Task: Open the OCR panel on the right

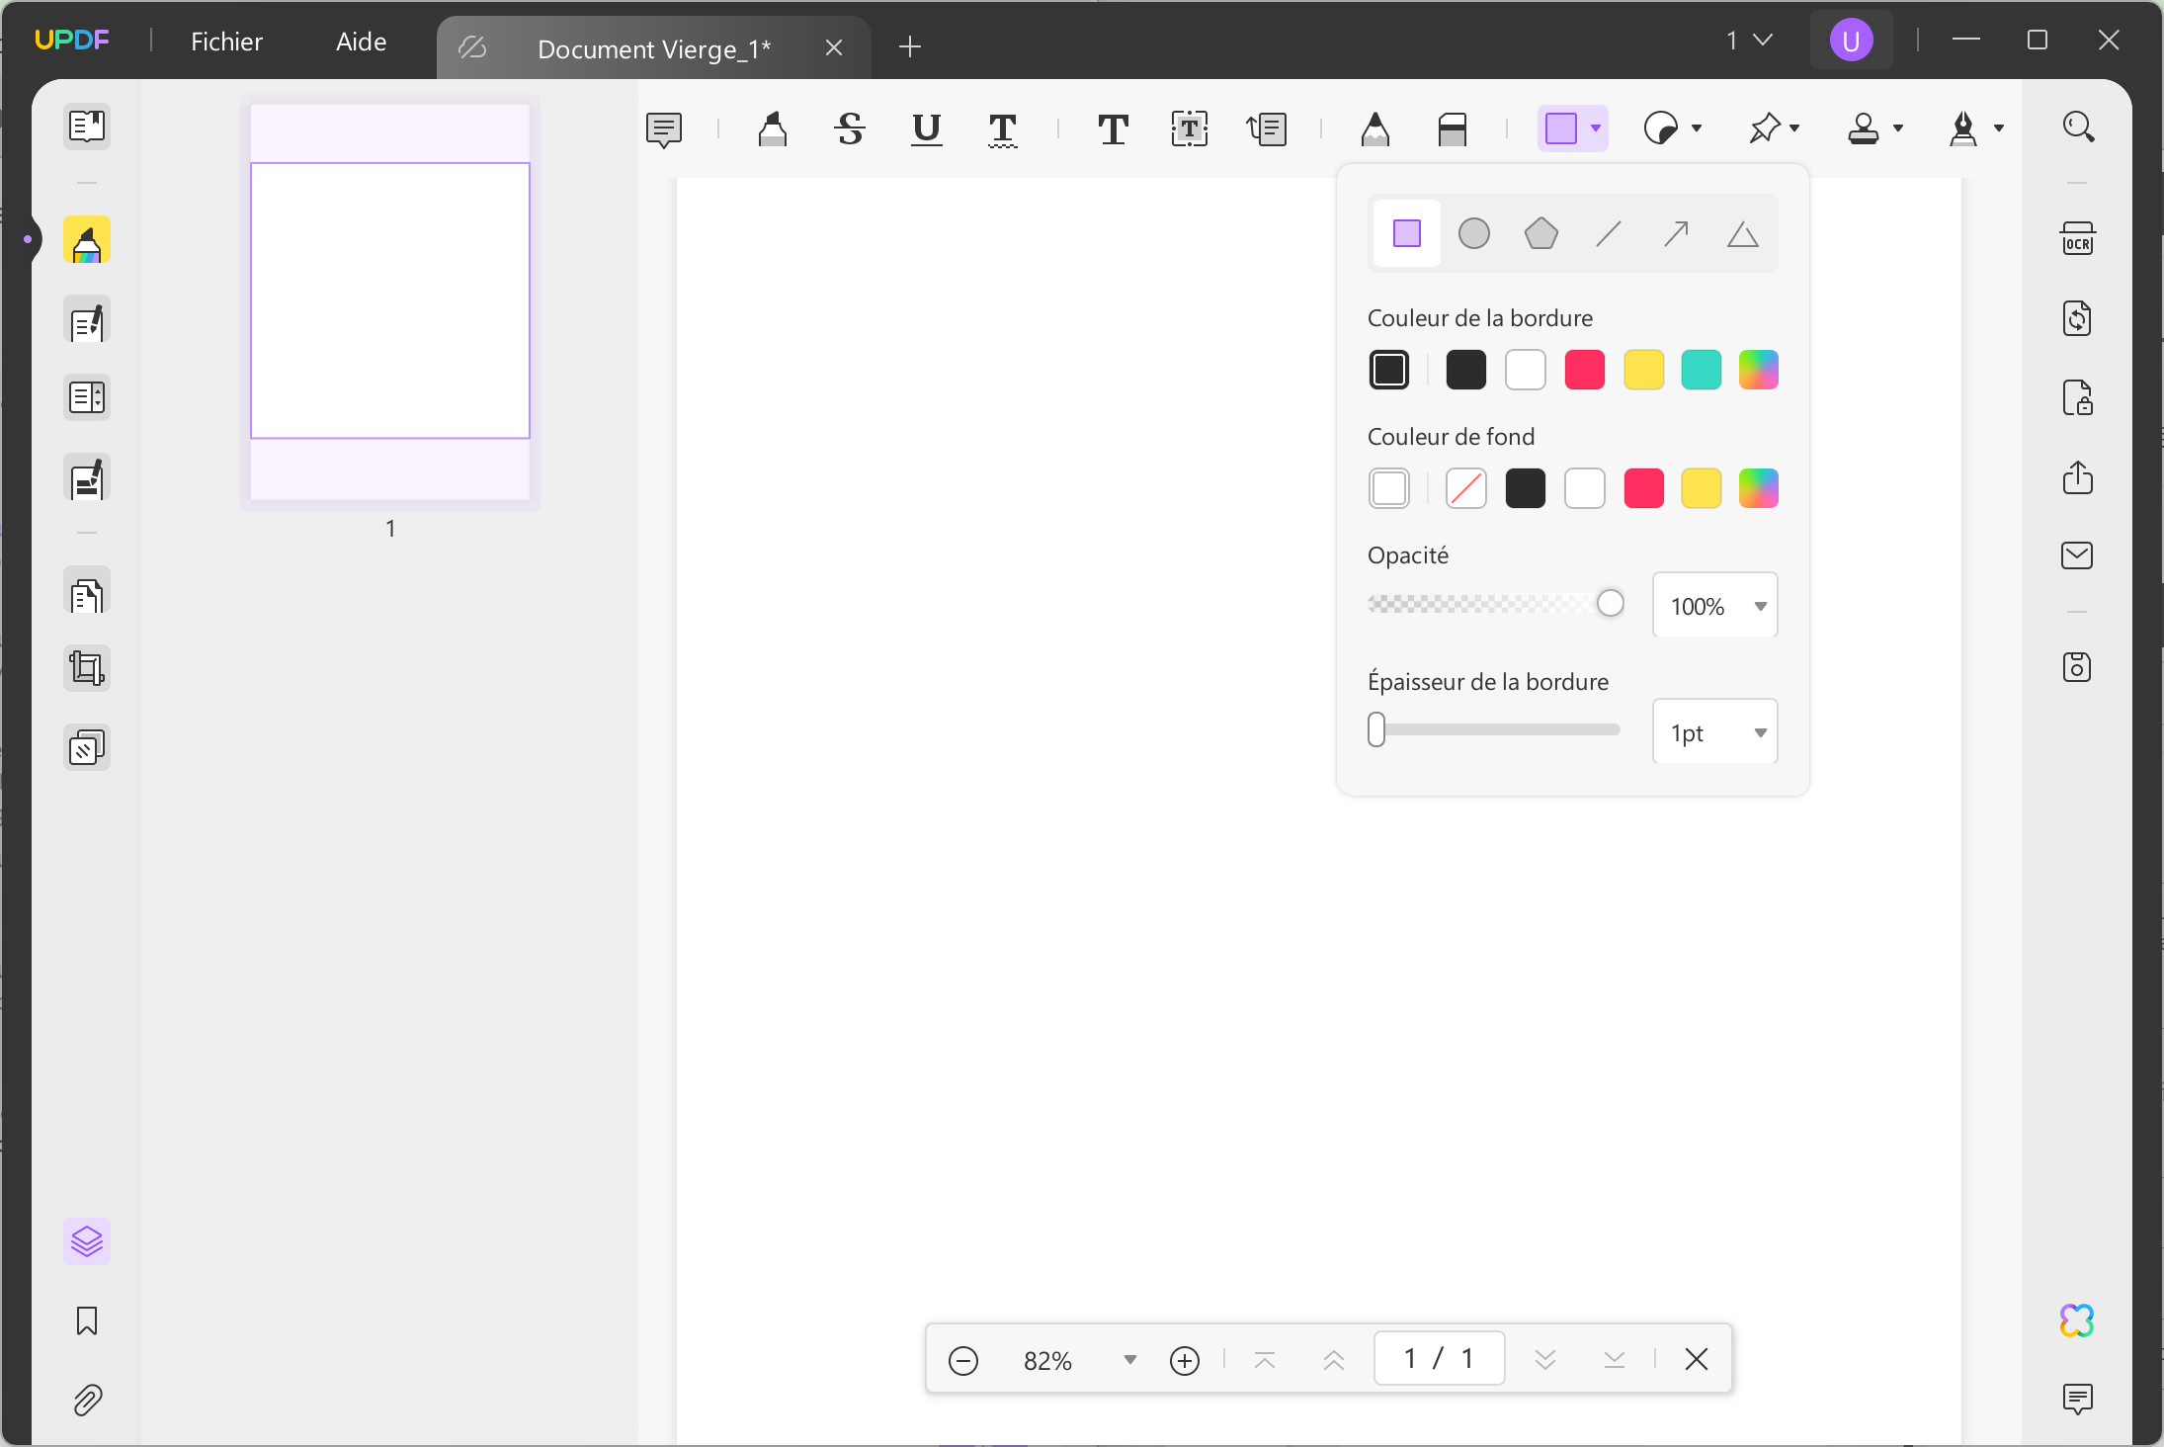Action: pyautogui.click(x=2077, y=238)
